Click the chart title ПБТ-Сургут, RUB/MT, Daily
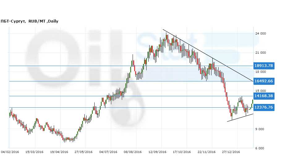The height and width of the screenshot is (157, 281). [x=29, y=21]
